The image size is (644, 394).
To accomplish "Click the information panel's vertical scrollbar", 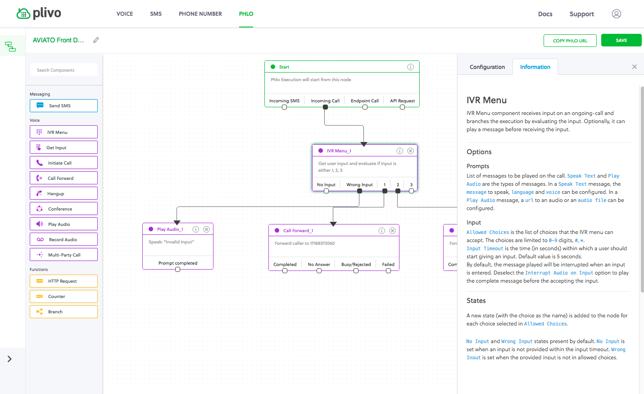I will click(x=642, y=189).
